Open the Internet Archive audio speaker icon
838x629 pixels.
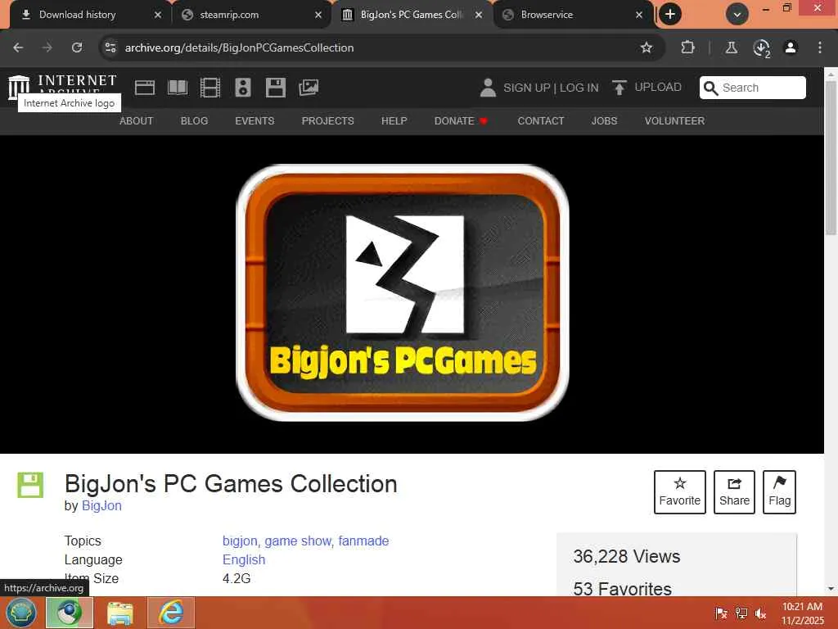[x=243, y=87]
